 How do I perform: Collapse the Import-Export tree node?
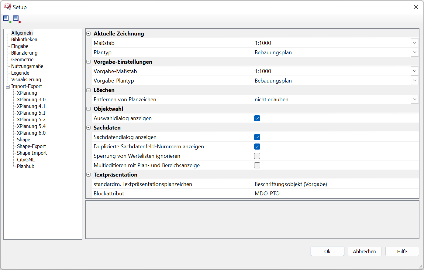pyautogui.click(x=8, y=86)
